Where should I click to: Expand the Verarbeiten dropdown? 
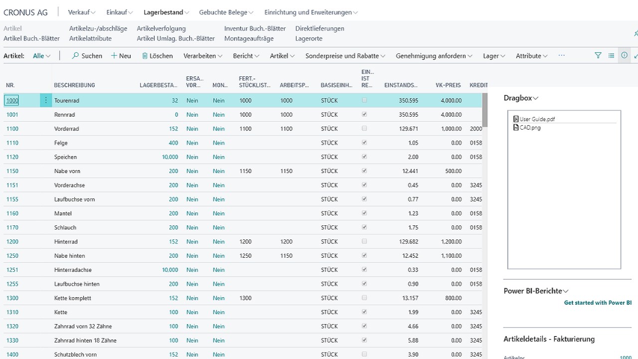click(203, 56)
